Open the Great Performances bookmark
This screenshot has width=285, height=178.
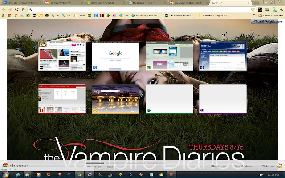point(180,16)
